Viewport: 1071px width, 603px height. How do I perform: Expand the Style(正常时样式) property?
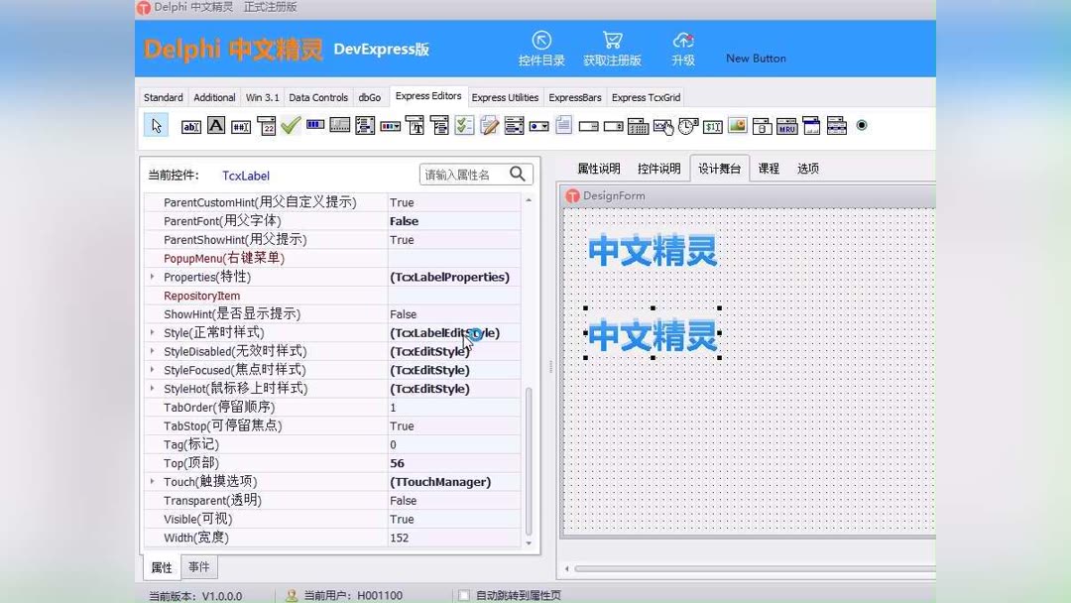pos(152,332)
